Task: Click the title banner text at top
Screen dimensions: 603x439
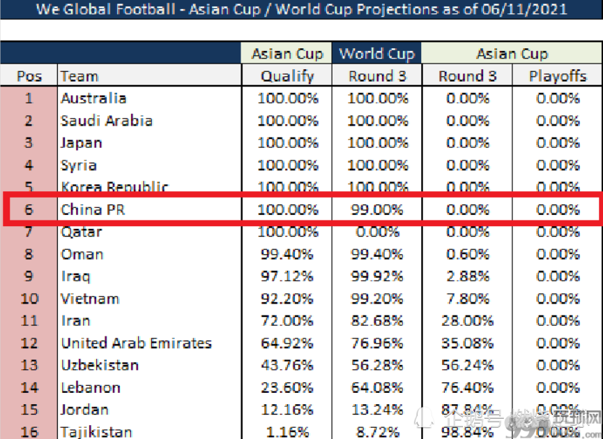Action: coord(301,9)
